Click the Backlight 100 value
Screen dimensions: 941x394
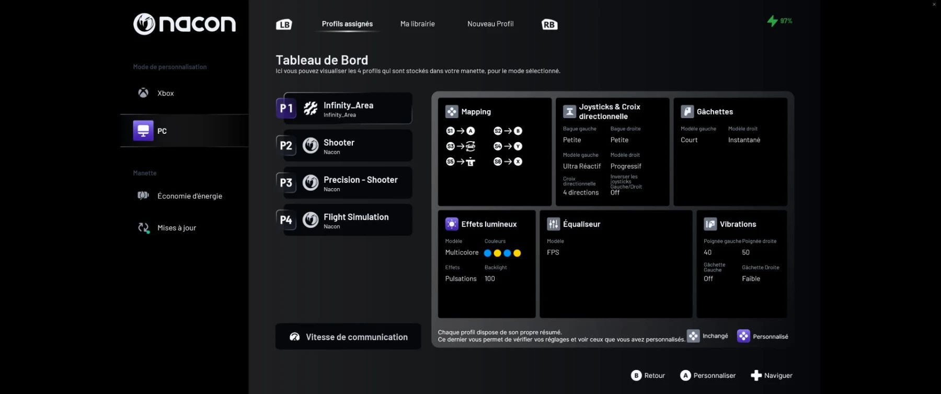pos(490,279)
